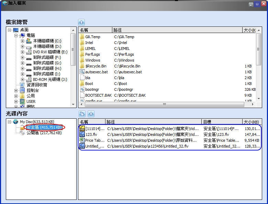Sort file manager list by 名稱 column
This screenshot has height=204, width=268.
click(x=95, y=30)
